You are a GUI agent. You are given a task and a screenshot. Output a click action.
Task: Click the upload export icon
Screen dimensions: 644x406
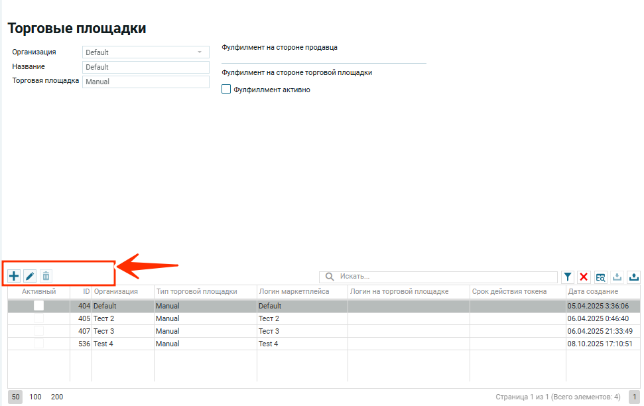point(633,277)
